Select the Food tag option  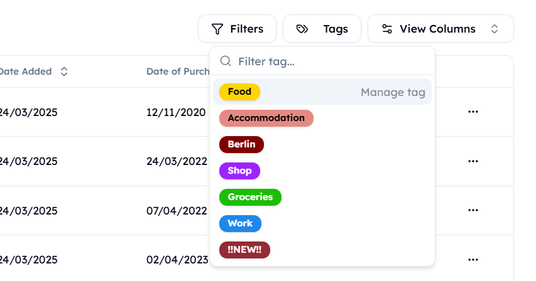(x=239, y=92)
